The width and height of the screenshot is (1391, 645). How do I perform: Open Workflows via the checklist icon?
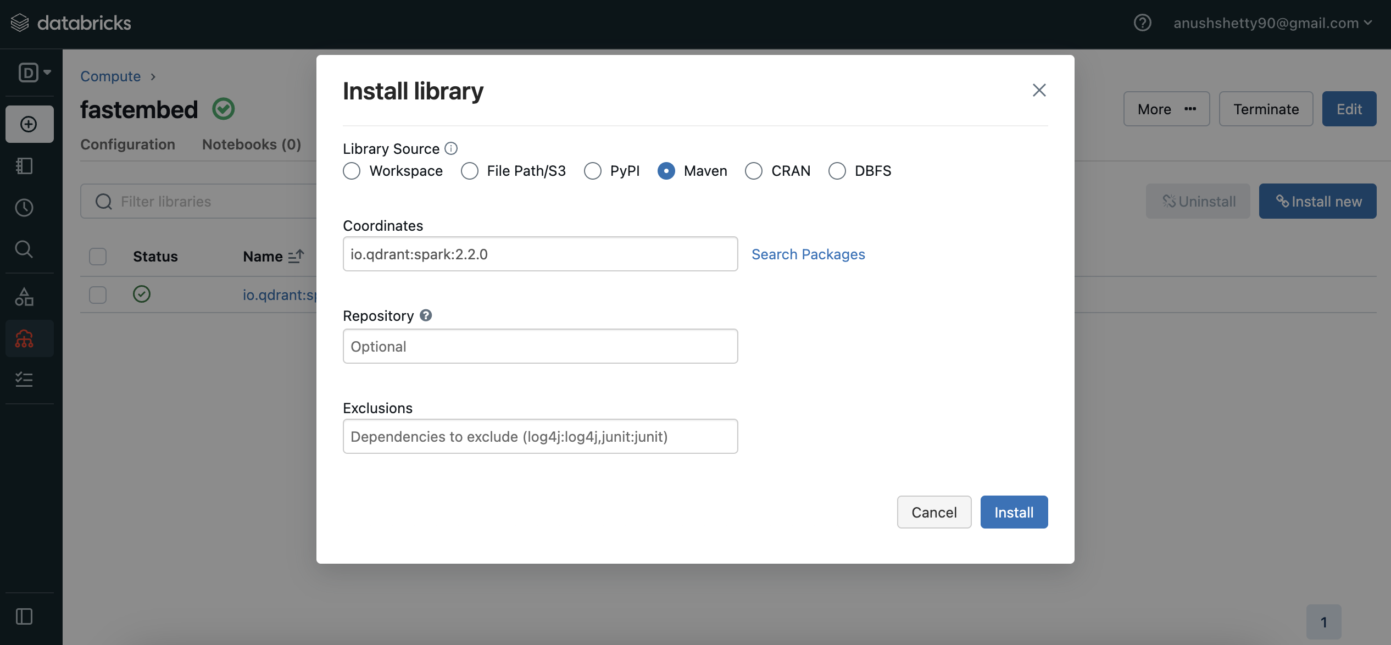[24, 380]
